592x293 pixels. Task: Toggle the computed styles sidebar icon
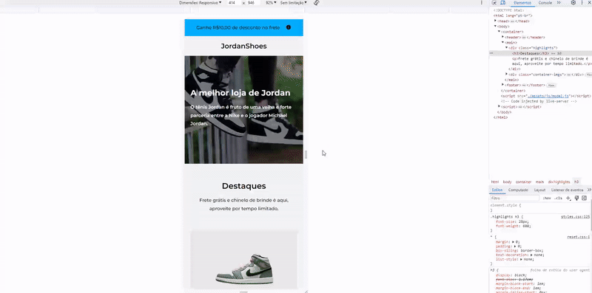pyautogui.click(x=584, y=198)
